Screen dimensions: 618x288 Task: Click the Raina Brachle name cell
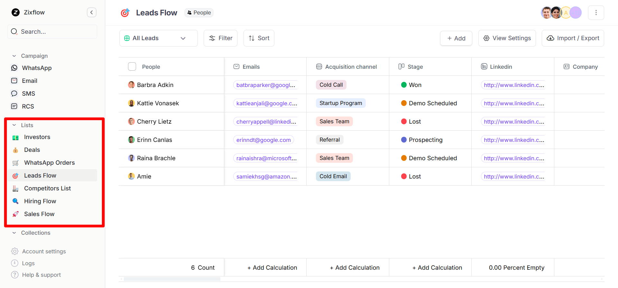[171, 158]
